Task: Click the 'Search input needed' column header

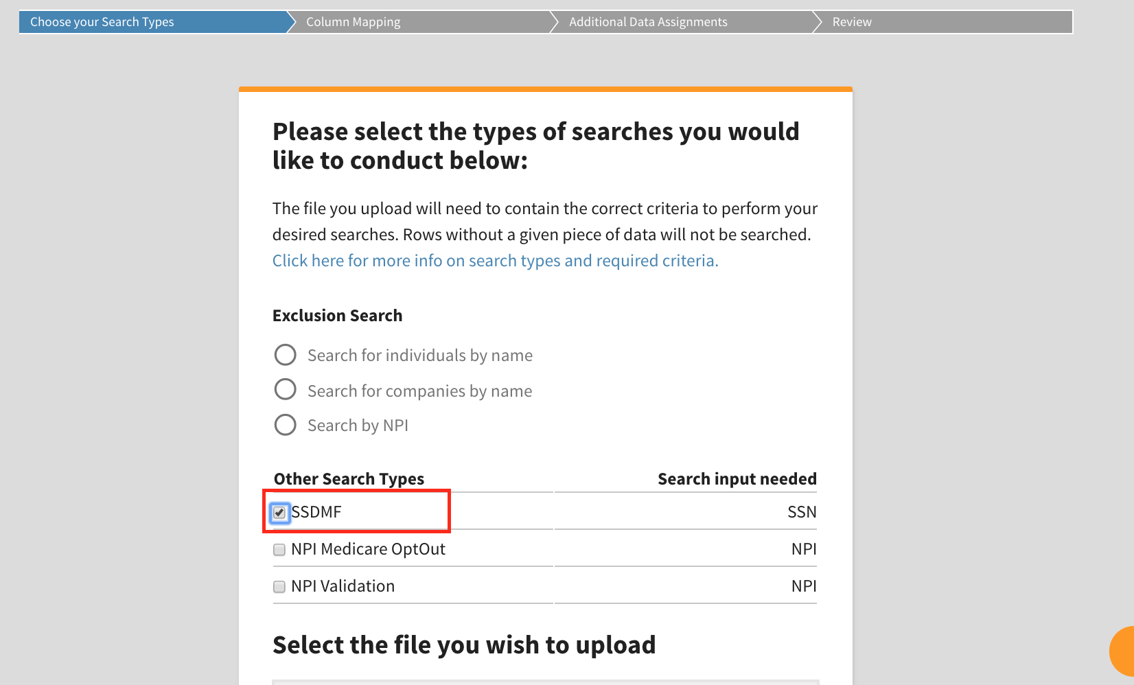Action: coord(737,478)
